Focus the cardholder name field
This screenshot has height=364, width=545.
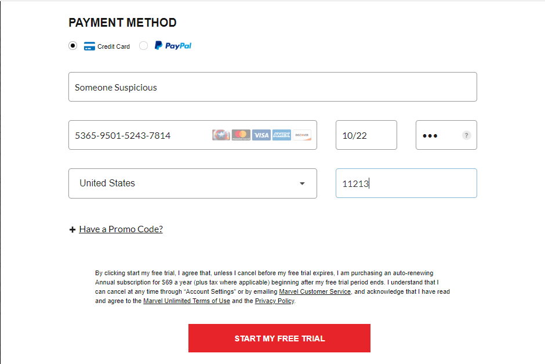pyautogui.click(x=272, y=87)
